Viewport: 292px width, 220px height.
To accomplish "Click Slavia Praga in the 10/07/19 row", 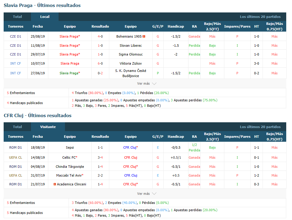I will click(x=70, y=63).
